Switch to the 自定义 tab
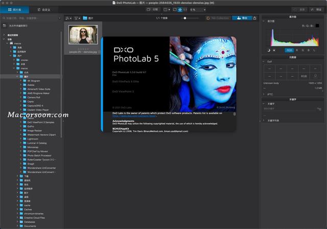 (43, 10)
